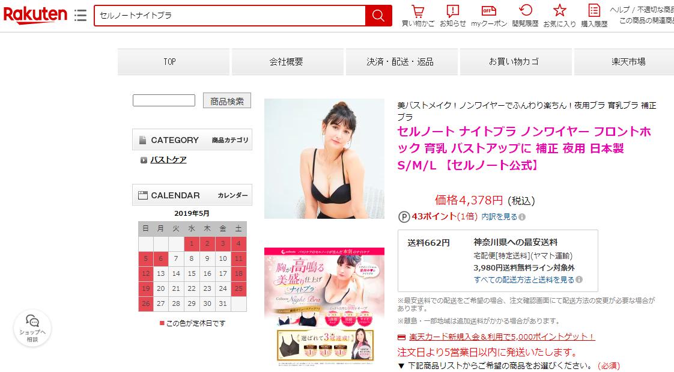Open the shopping cart (買い物かご) icon
This screenshot has height=372, width=674.
pos(418,16)
